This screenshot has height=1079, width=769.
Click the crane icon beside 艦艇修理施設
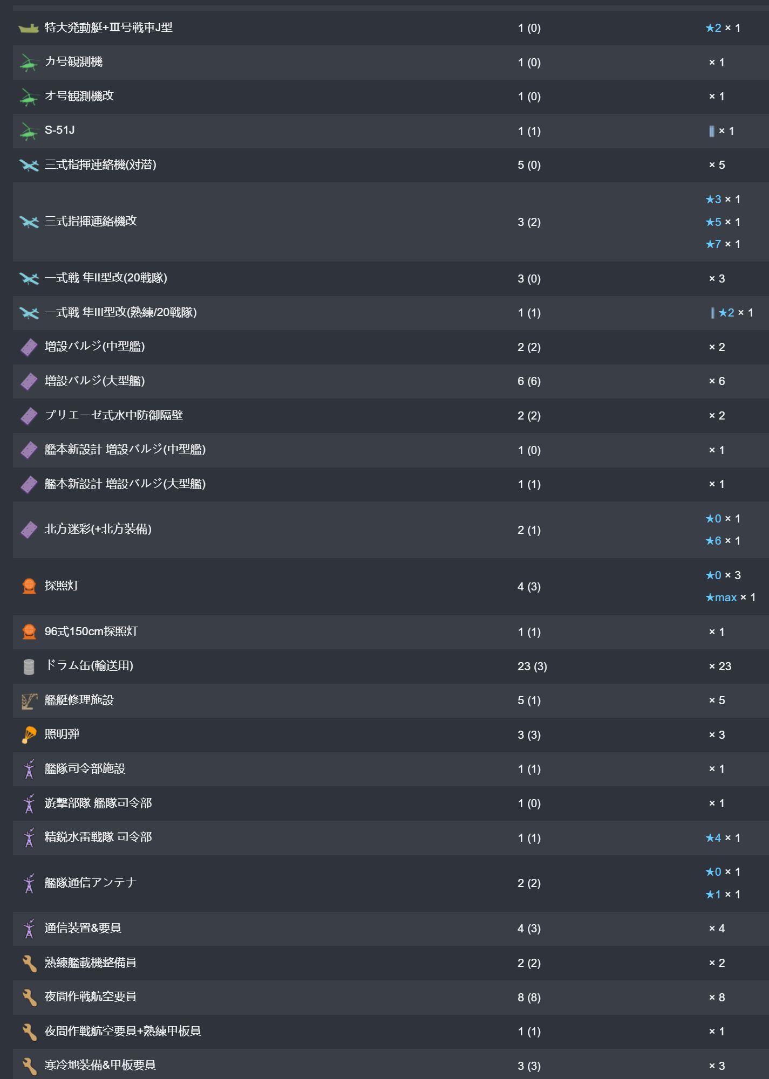(29, 700)
